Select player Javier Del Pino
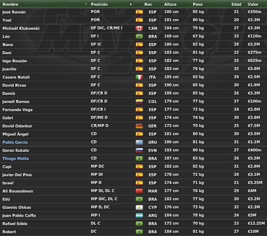Viewport: 267px width, 236px height. pos(17,175)
